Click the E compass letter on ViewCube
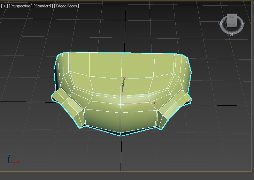 click(244, 24)
